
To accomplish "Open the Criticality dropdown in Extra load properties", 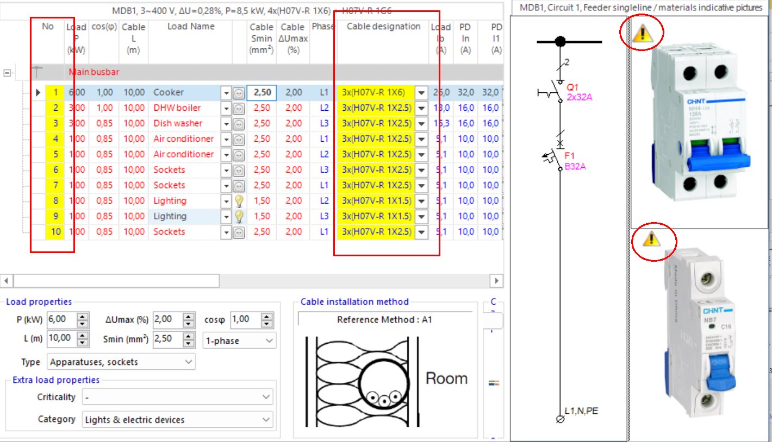I will coord(267,397).
